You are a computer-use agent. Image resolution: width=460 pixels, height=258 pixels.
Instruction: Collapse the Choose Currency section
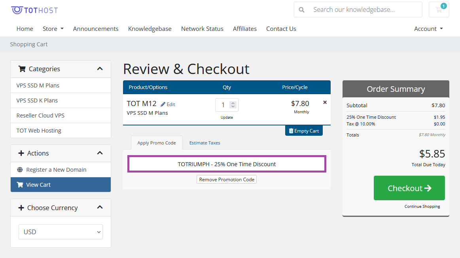pyautogui.click(x=99, y=207)
